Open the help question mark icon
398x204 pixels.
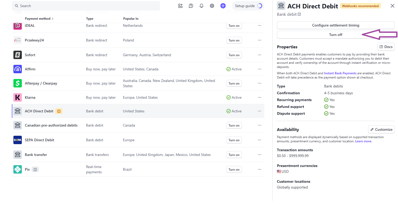tap(191, 6)
